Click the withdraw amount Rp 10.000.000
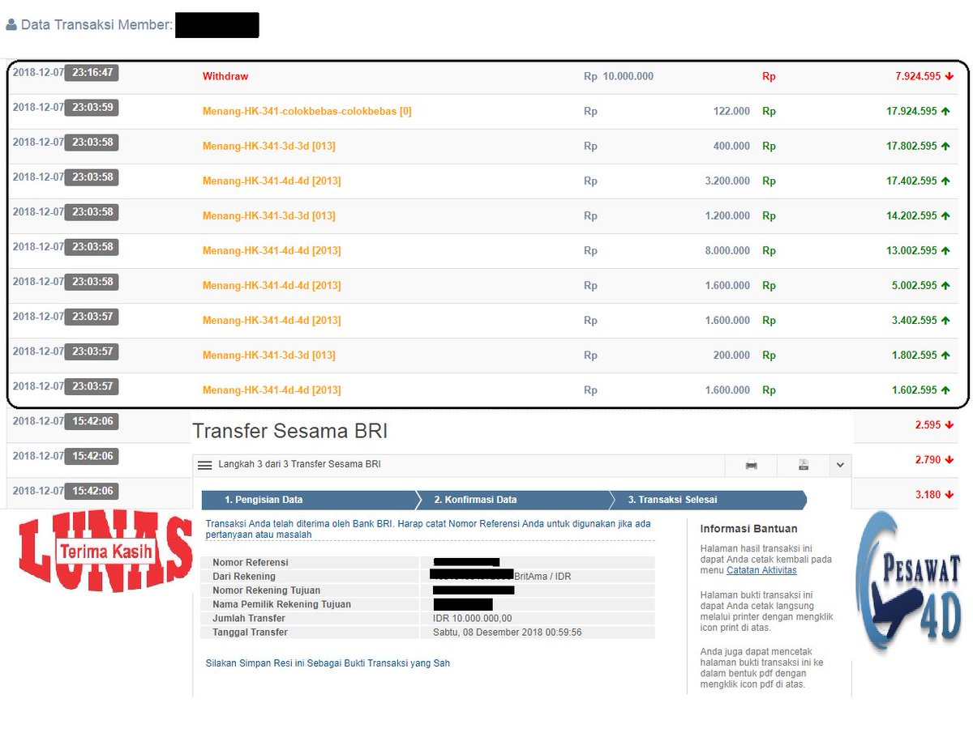This screenshot has height=737, width=973. point(619,76)
